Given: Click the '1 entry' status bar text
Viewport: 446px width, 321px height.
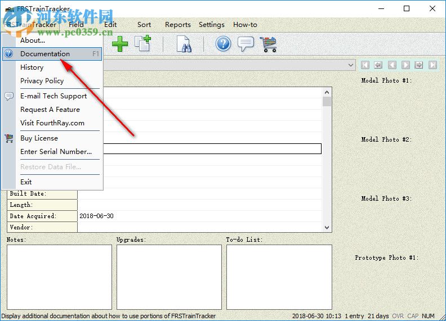Looking at the screenshot, I should [x=354, y=316].
